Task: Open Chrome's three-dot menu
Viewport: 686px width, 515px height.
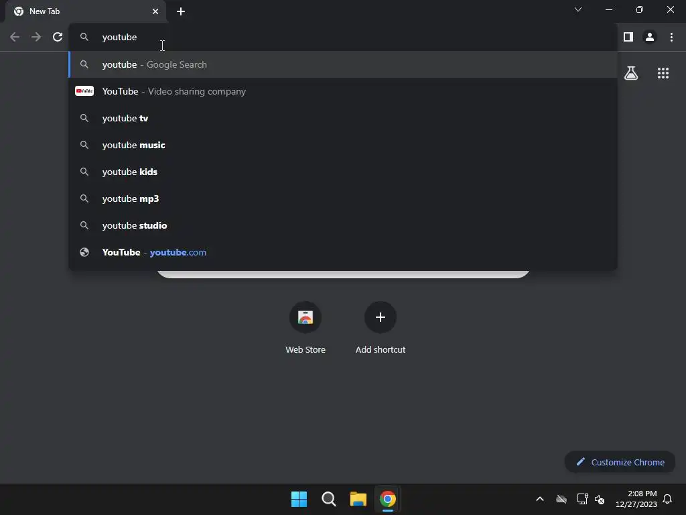Action: (671, 38)
